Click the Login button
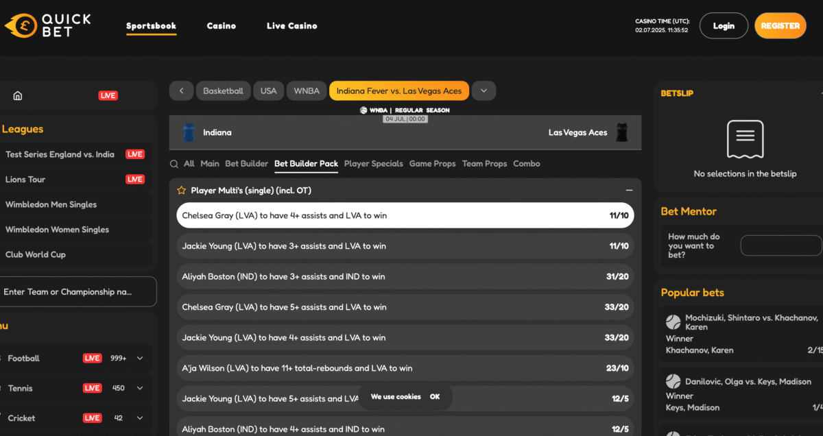823x436 pixels. 724,26
